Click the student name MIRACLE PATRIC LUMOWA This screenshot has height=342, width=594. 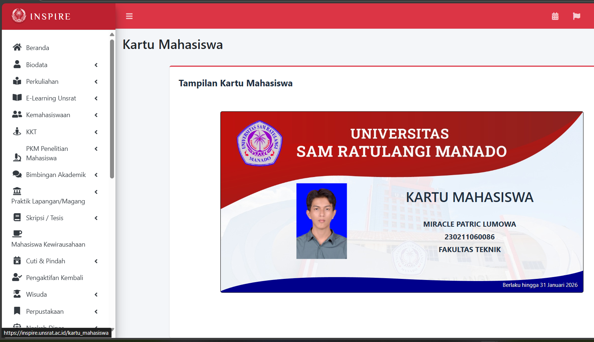click(x=469, y=224)
